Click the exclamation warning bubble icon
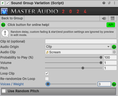Viewport: 118px width, 96px height. (x=5, y=33)
